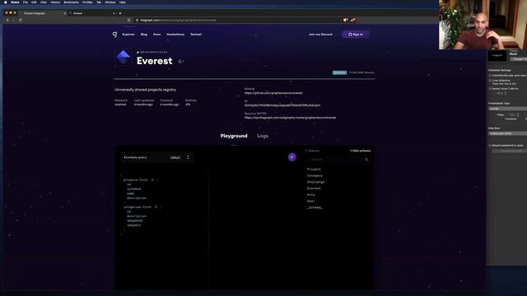Click the subgraph ID hash text
This screenshot has width=527, height=296.
(x=282, y=105)
